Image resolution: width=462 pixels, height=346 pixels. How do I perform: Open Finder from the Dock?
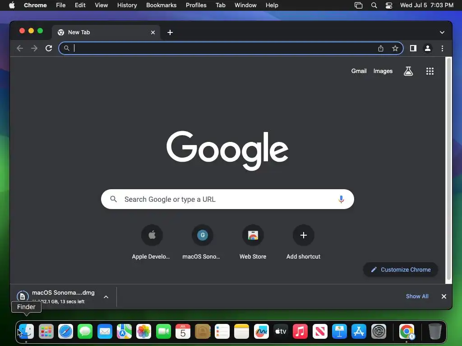click(x=26, y=331)
